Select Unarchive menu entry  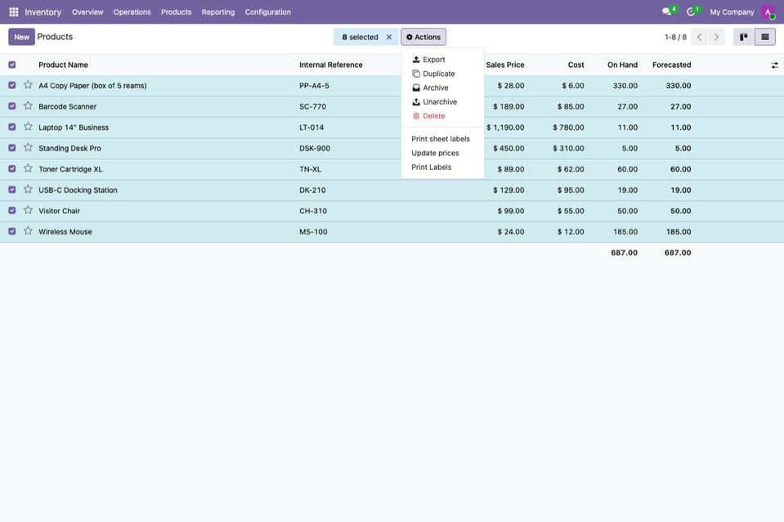442,102
